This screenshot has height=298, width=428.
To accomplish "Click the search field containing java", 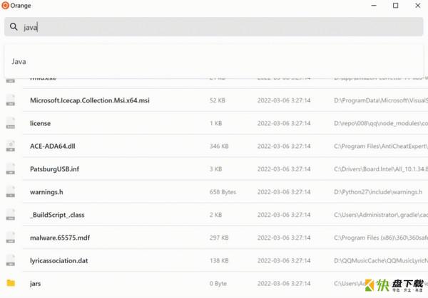I will pyautogui.click(x=214, y=26).
